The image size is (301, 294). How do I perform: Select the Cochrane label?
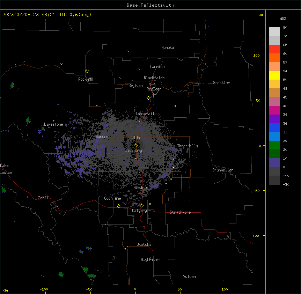coord(112,198)
